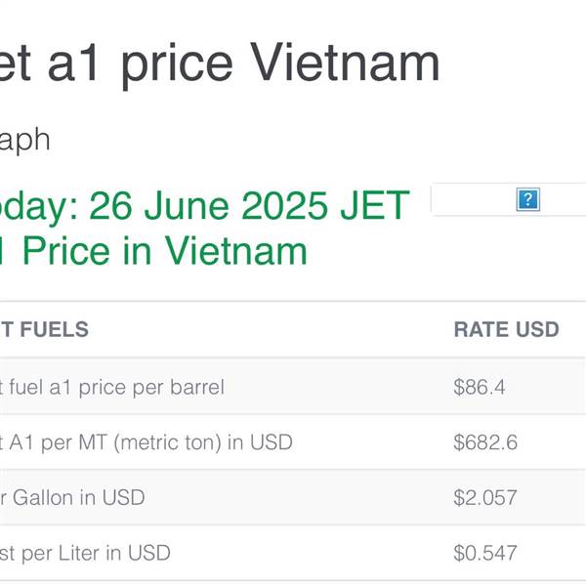Click the $0.547 per liter value
The height and width of the screenshot is (586, 586).
coord(485,553)
